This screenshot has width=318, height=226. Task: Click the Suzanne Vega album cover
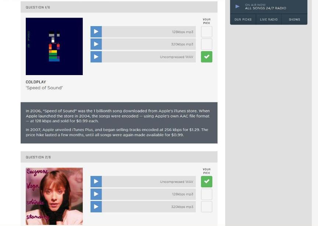54,196
